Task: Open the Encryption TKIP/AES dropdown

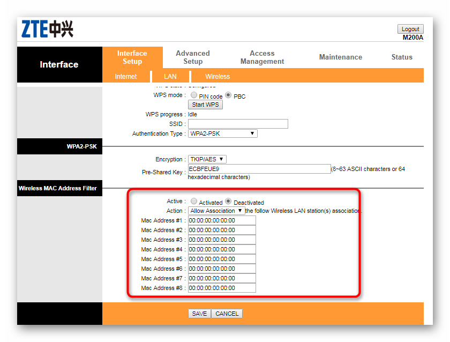Action: 207,159
